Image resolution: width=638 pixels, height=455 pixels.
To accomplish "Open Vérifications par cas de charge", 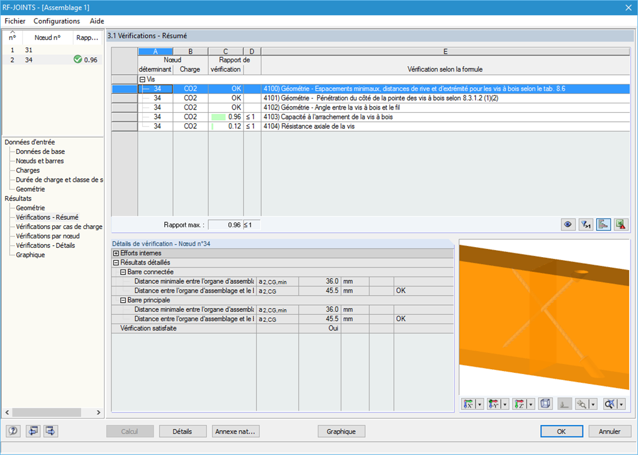I will [59, 227].
